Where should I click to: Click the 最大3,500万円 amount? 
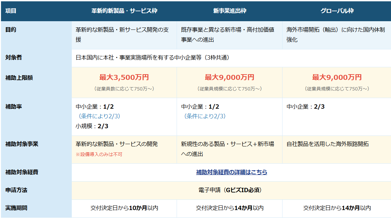[x=124, y=77]
